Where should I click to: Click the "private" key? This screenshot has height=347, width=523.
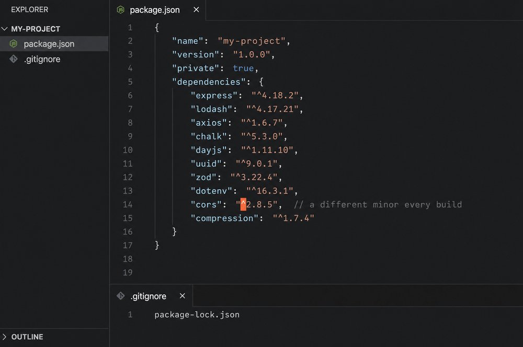(195, 68)
